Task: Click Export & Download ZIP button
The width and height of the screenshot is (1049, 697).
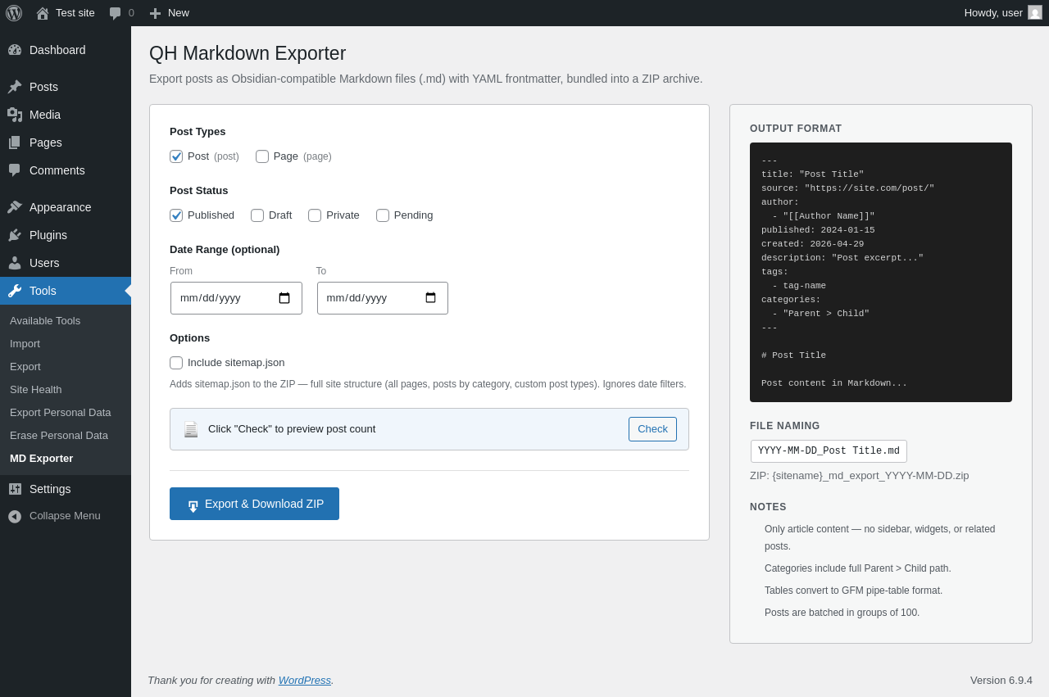Action: 254,504
